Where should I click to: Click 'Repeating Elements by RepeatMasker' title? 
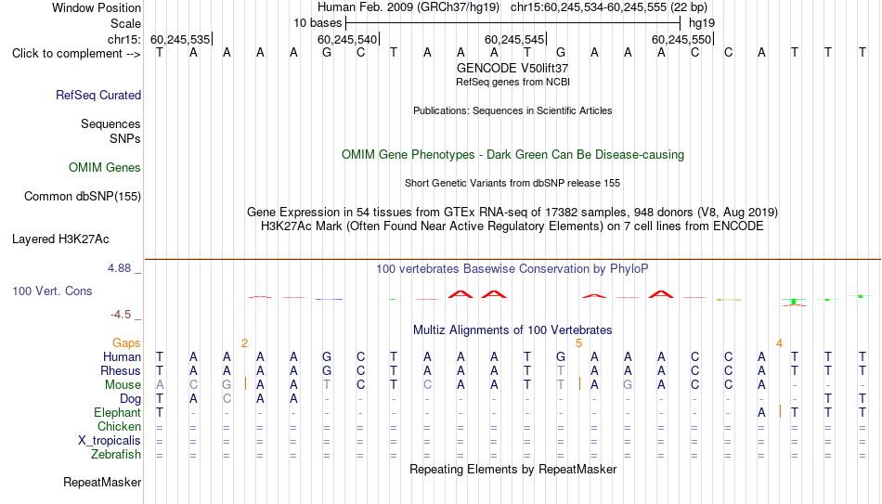[x=512, y=469]
